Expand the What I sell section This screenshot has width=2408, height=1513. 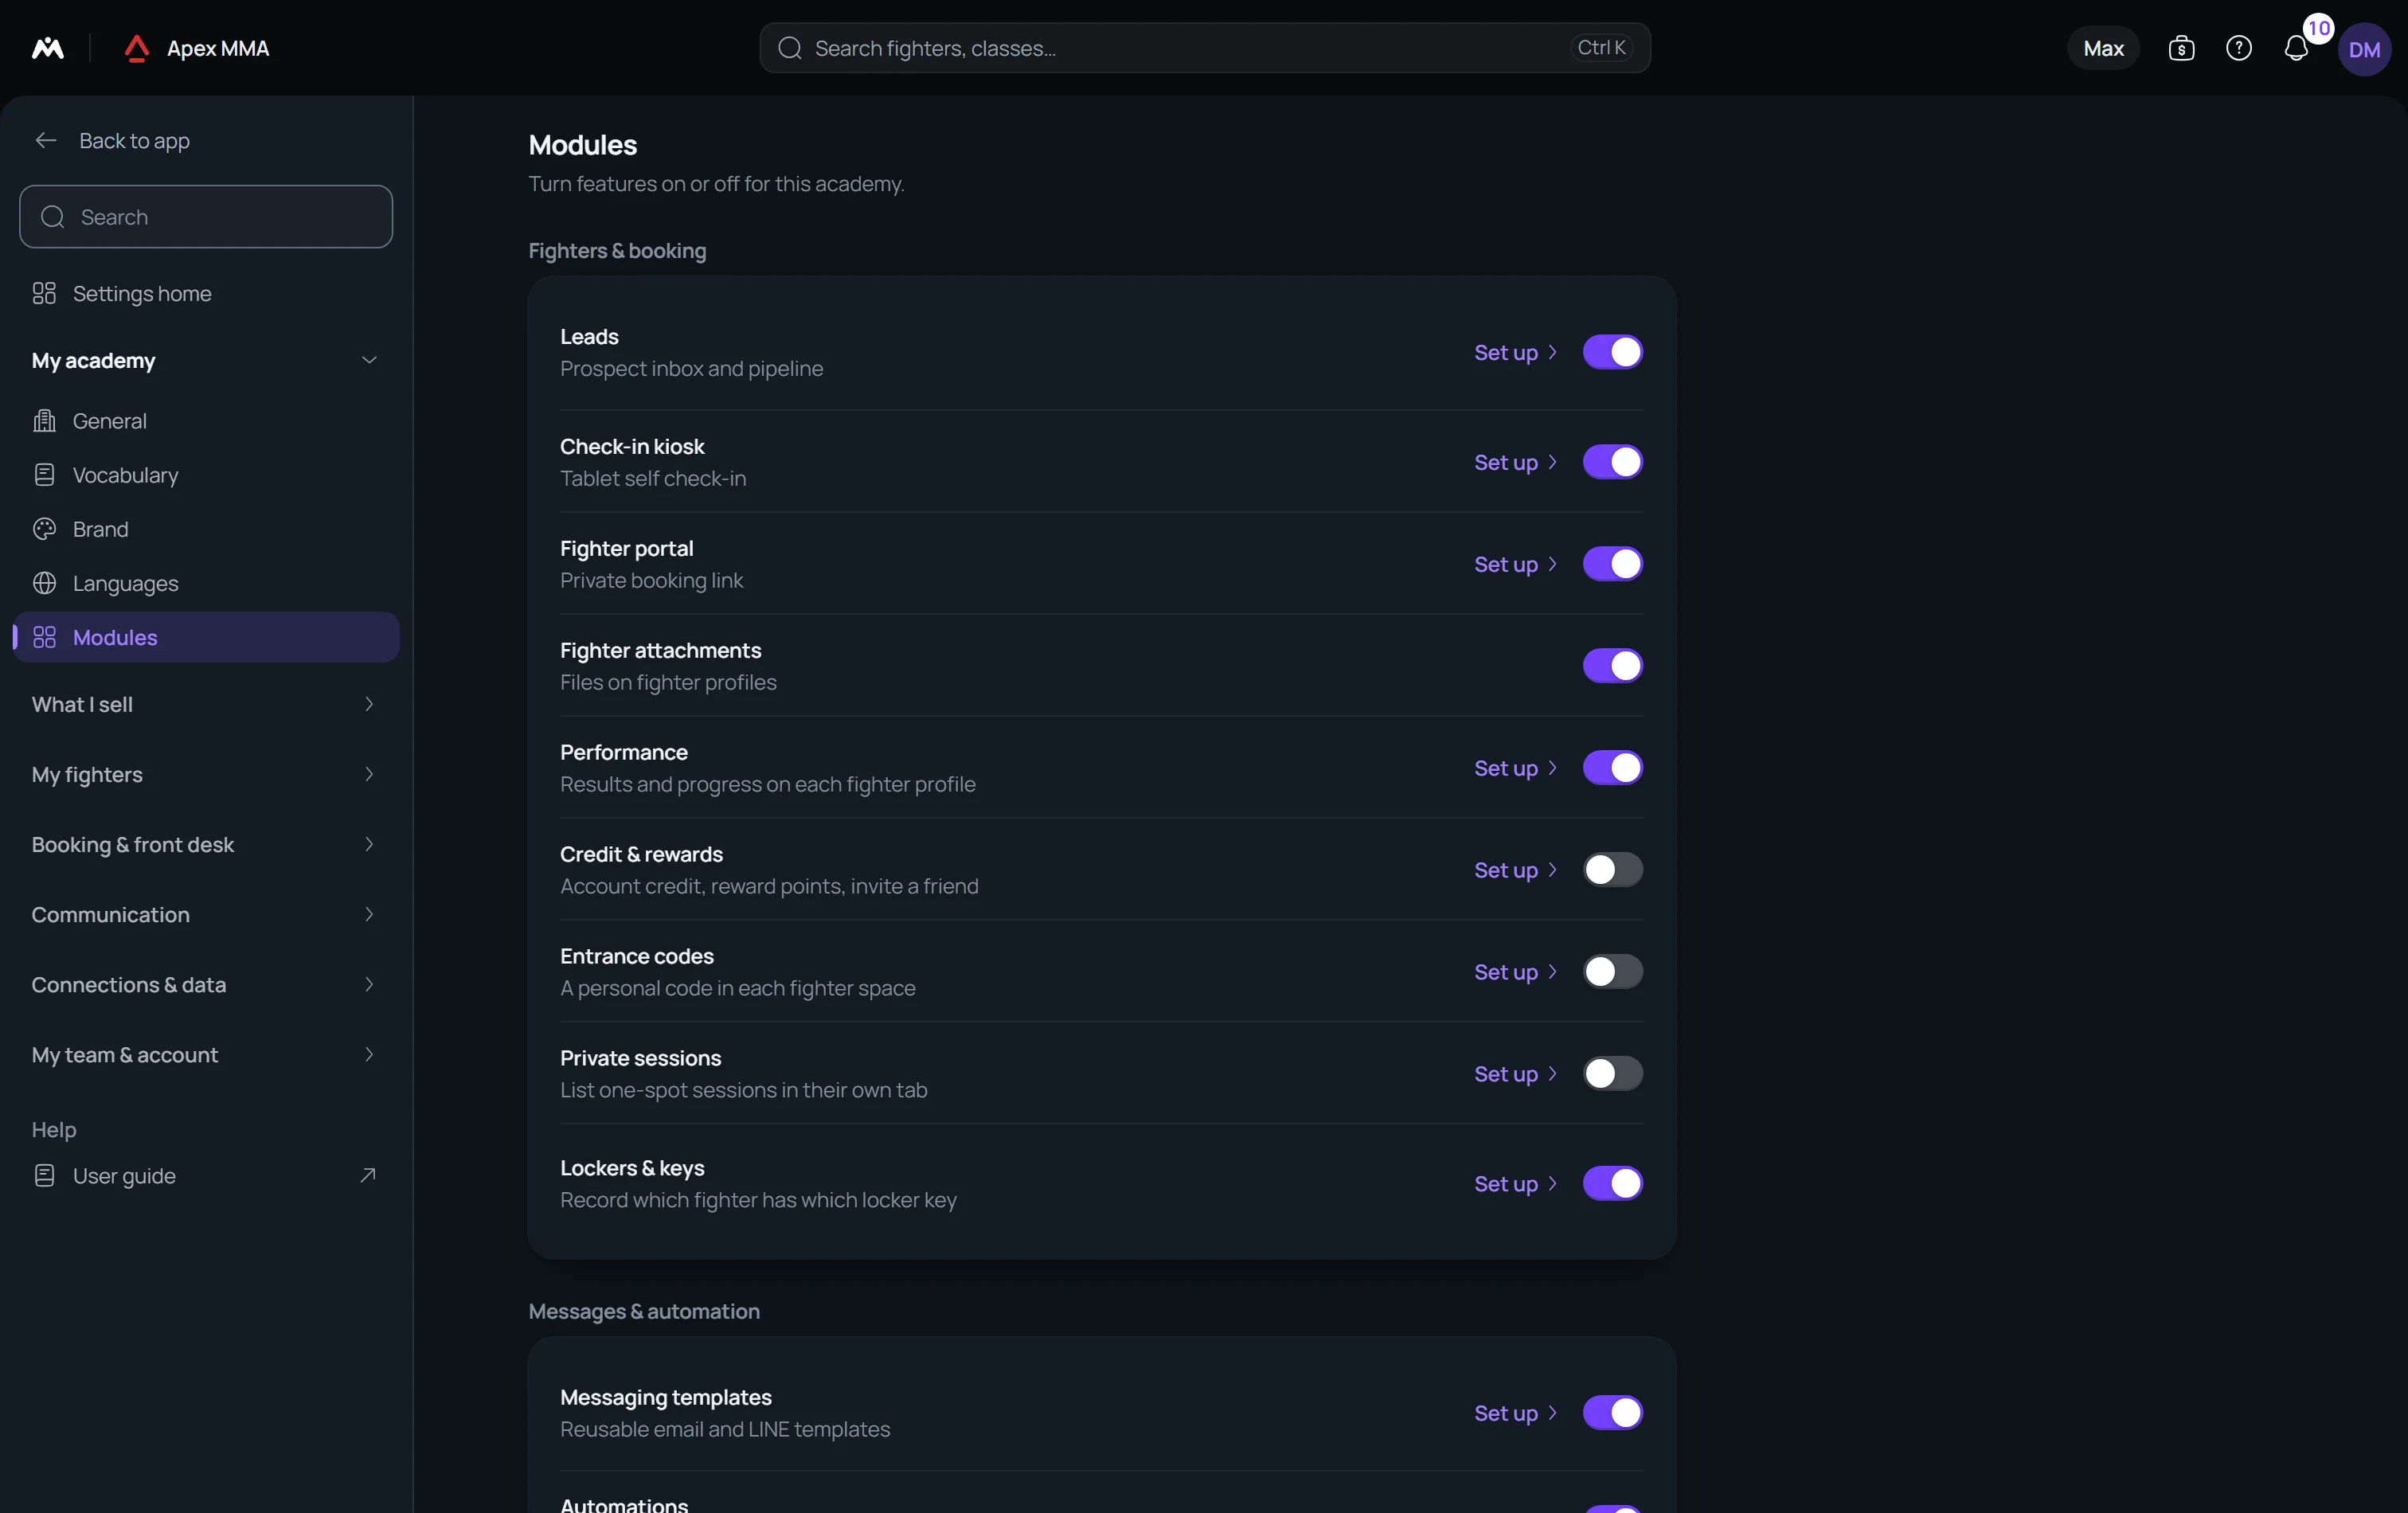(206, 705)
